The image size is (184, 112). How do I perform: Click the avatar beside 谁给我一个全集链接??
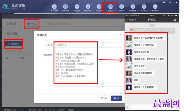coord(129,87)
